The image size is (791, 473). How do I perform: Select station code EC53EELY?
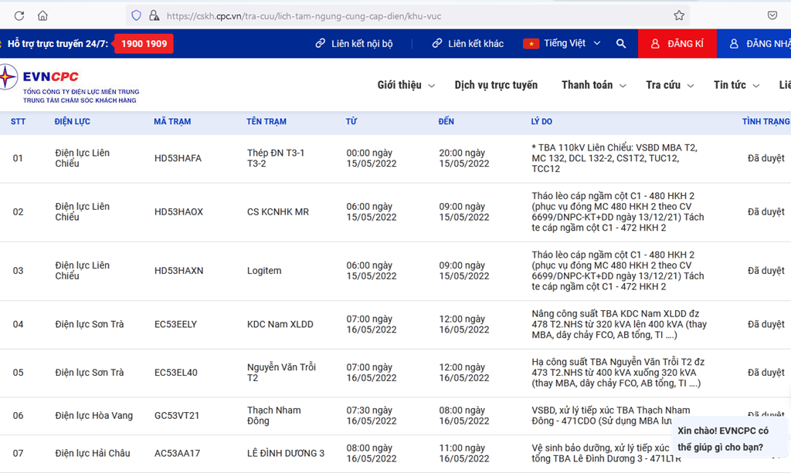tap(175, 324)
